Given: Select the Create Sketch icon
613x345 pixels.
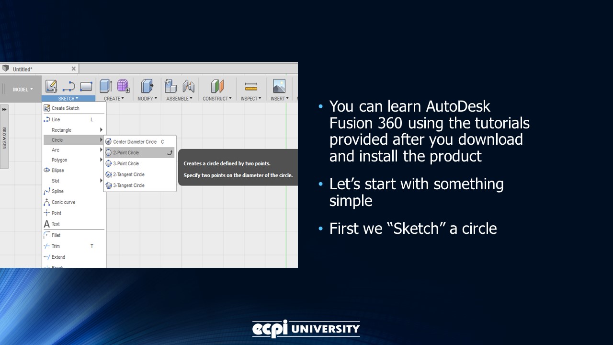Looking at the screenshot, I should (51, 86).
